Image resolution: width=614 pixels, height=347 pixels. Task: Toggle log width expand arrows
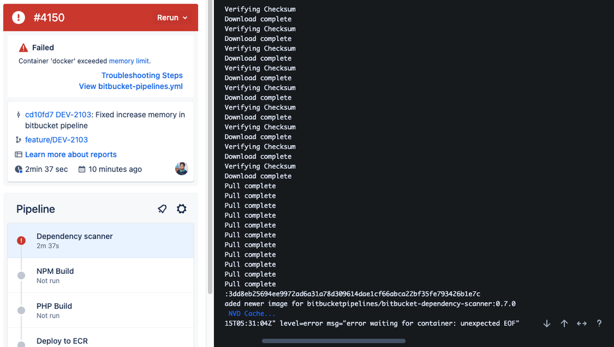click(582, 324)
